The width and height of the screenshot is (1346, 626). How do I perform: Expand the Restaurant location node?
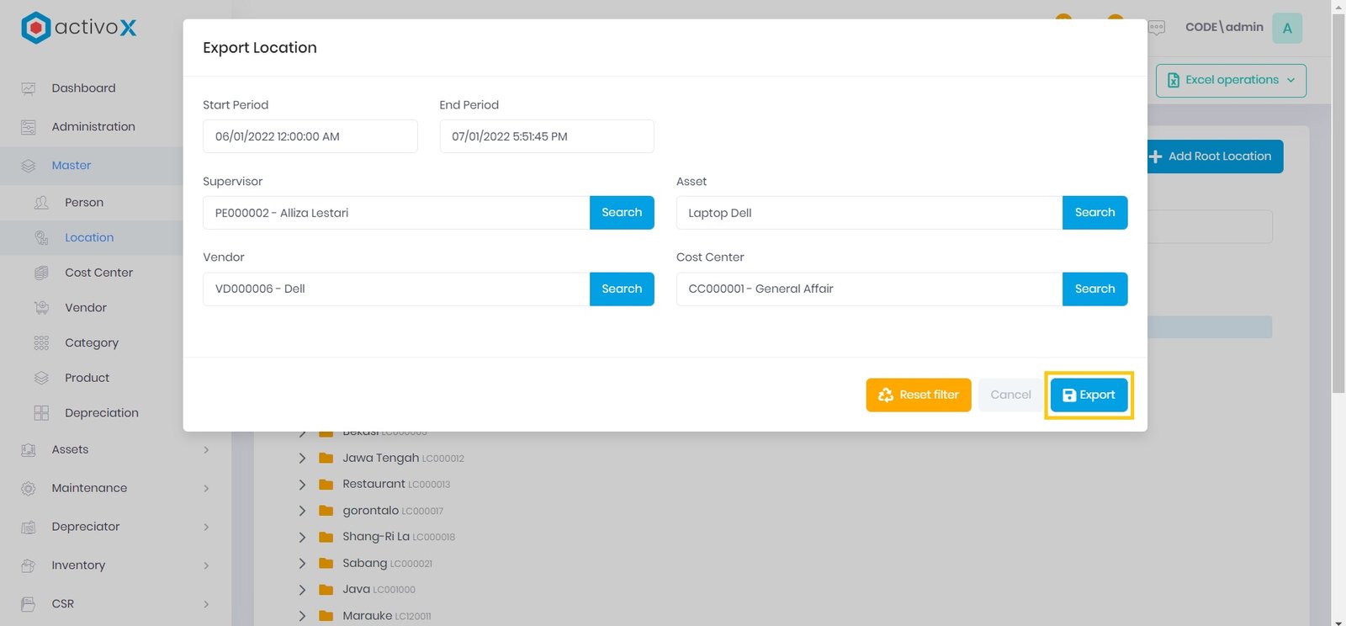pyautogui.click(x=302, y=485)
